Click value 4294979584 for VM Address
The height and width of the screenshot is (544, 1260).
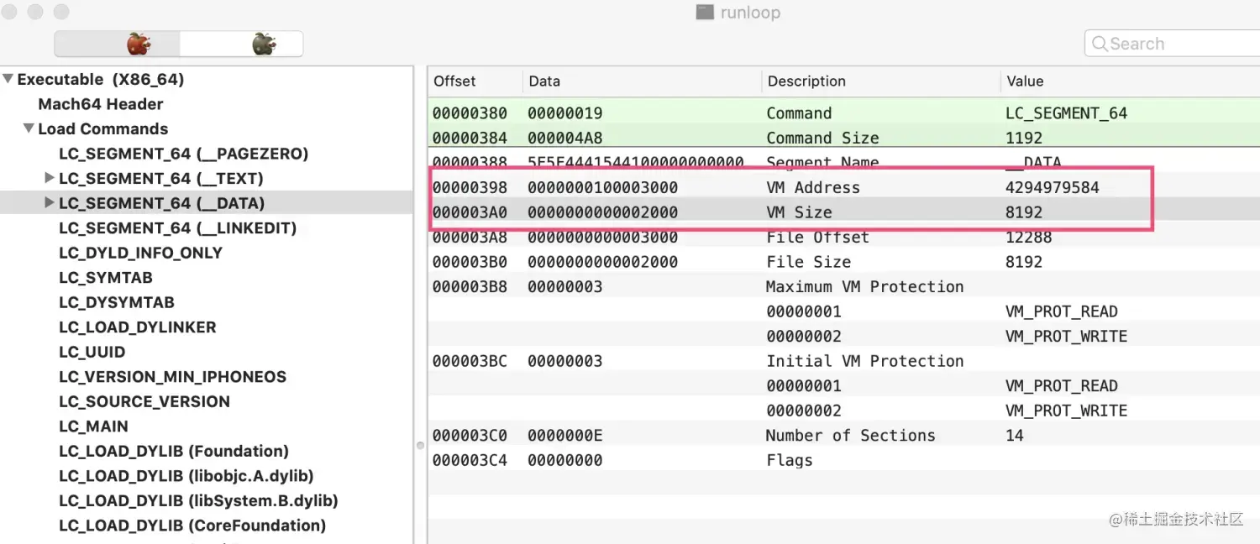coord(1052,187)
